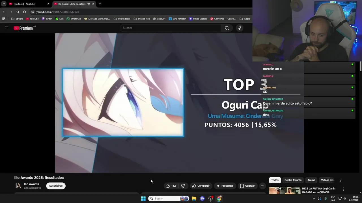
Task: Open Chrome from the taskbar
Action: pos(219,198)
